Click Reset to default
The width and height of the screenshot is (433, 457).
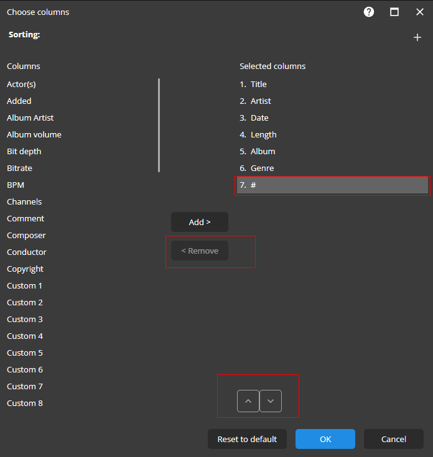247,439
